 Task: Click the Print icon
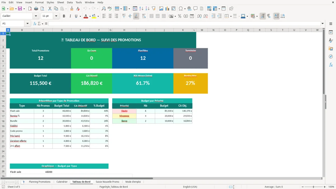[x=36, y=9]
